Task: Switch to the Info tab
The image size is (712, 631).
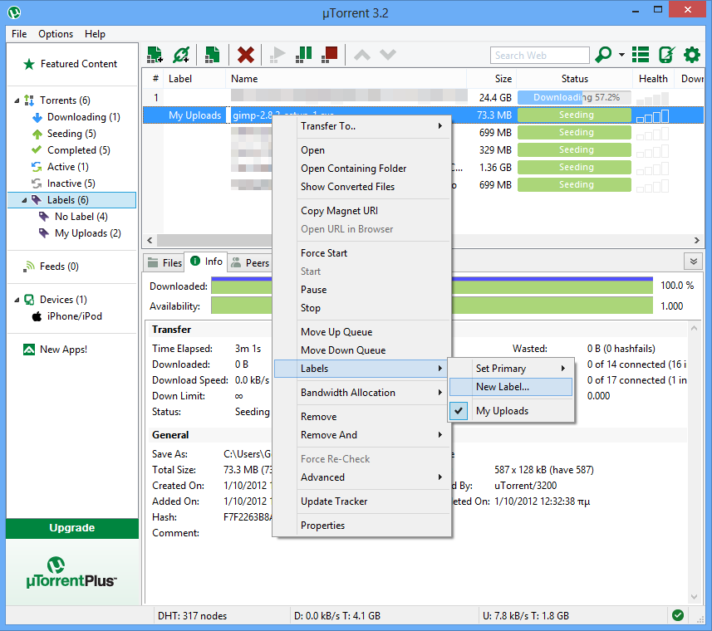Action: [x=206, y=262]
